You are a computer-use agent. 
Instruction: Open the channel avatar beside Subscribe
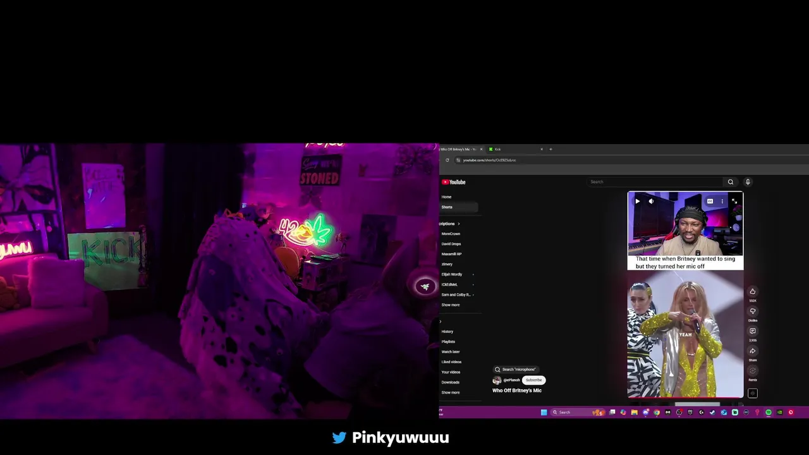[497, 380]
